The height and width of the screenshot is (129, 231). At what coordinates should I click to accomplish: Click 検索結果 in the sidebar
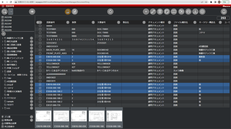[x=8, y=120]
